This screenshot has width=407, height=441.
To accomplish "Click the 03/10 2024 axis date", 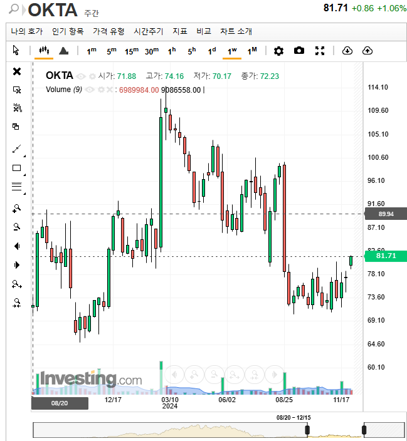I will (170, 403).
